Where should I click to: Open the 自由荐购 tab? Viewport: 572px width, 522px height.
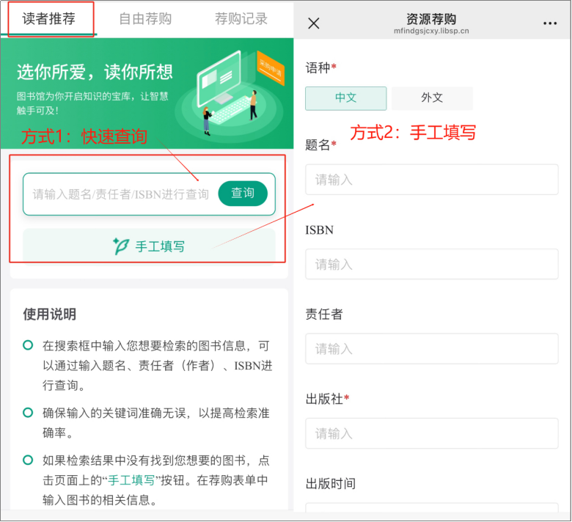[x=145, y=19]
